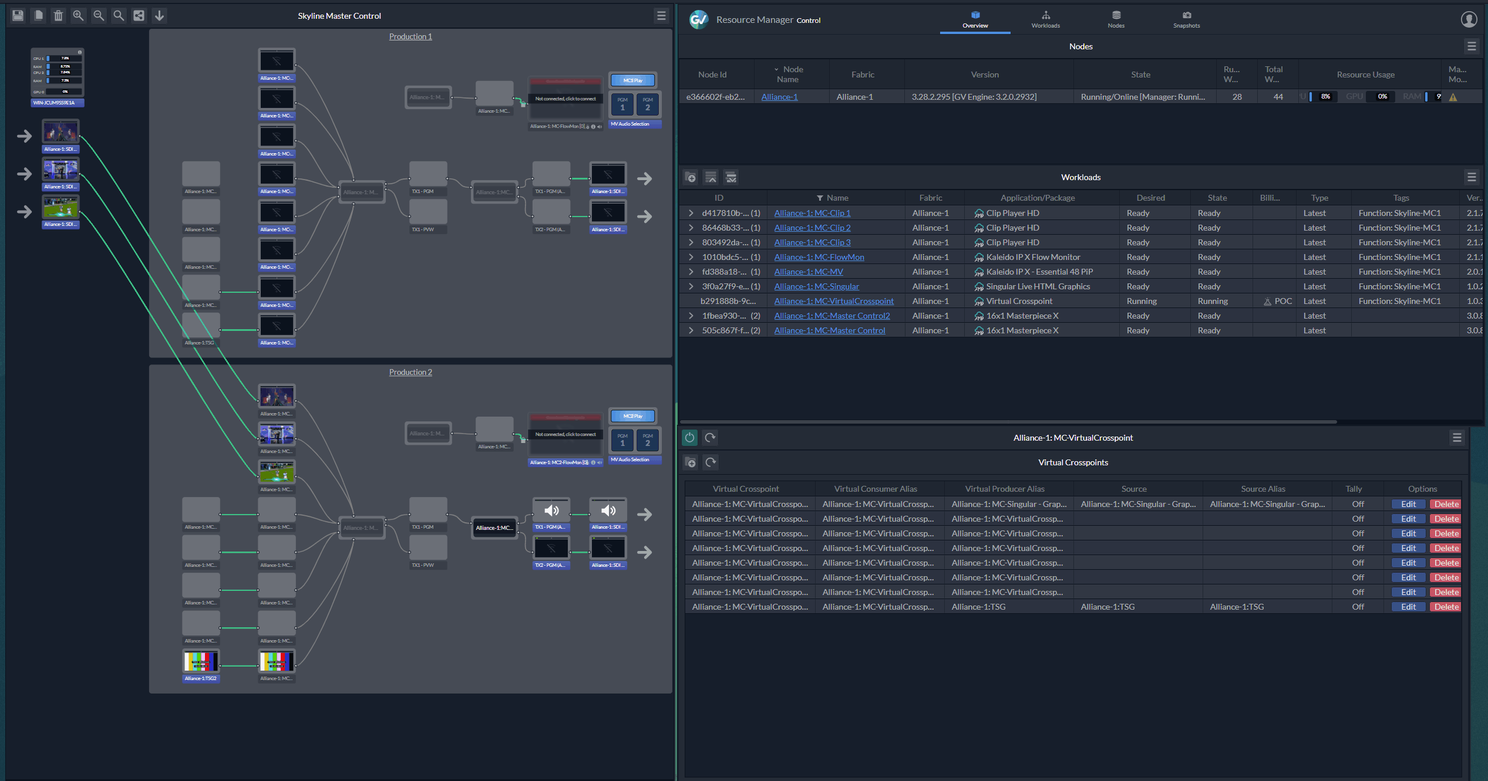Click the trash delete icon in toolbar
The image size is (1488, 781).
pos(58,15)
